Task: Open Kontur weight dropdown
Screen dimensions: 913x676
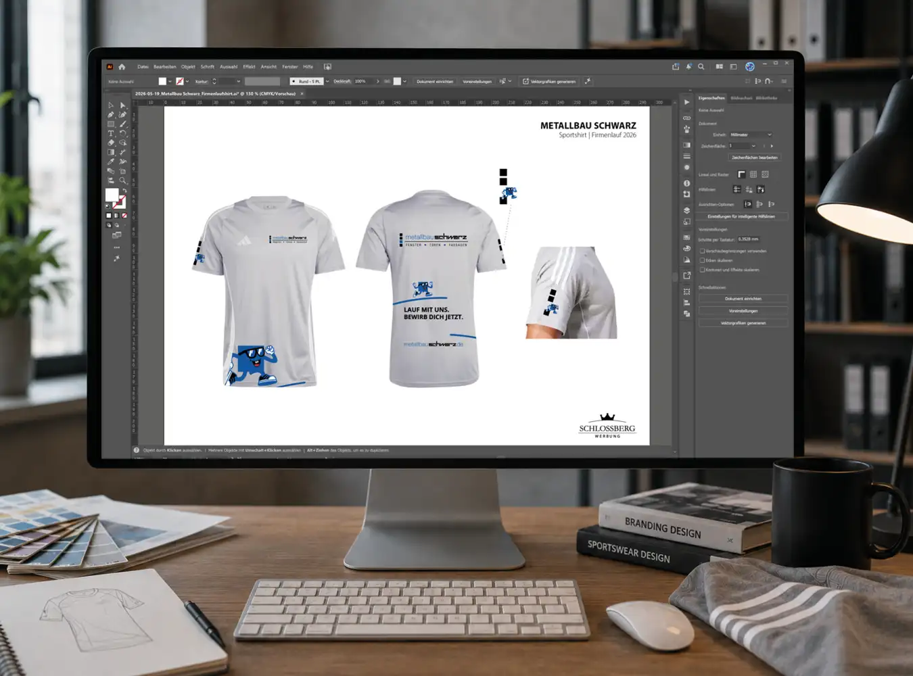Action: (239, 81)
